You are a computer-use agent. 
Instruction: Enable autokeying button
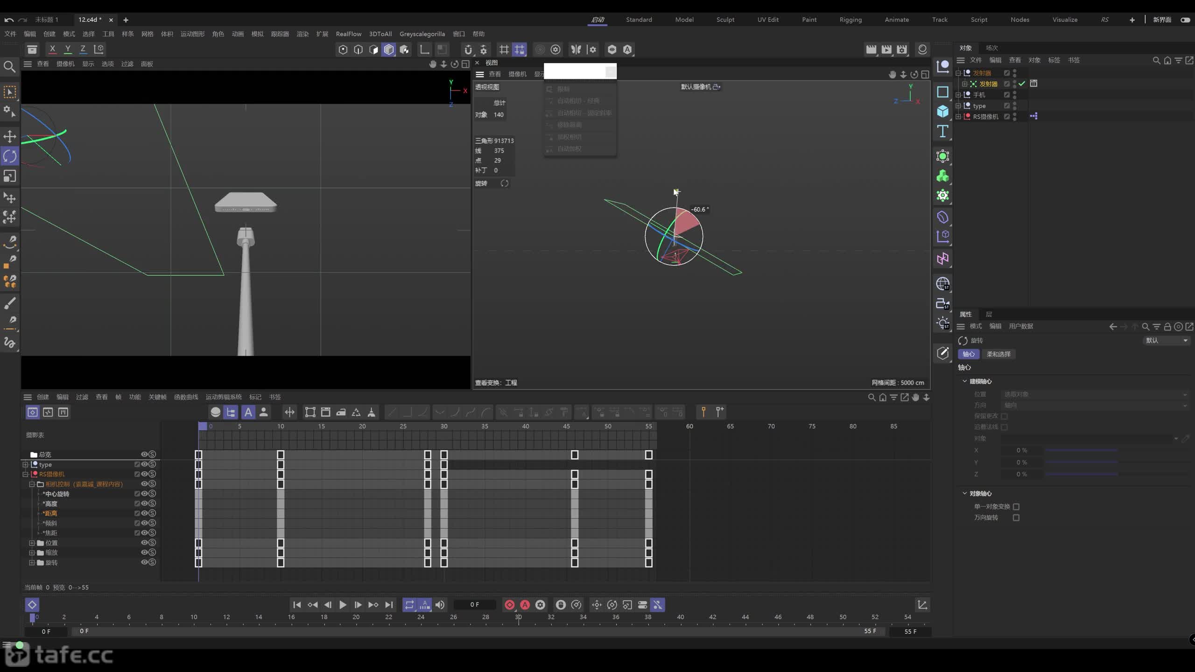(x=525, y=605)
